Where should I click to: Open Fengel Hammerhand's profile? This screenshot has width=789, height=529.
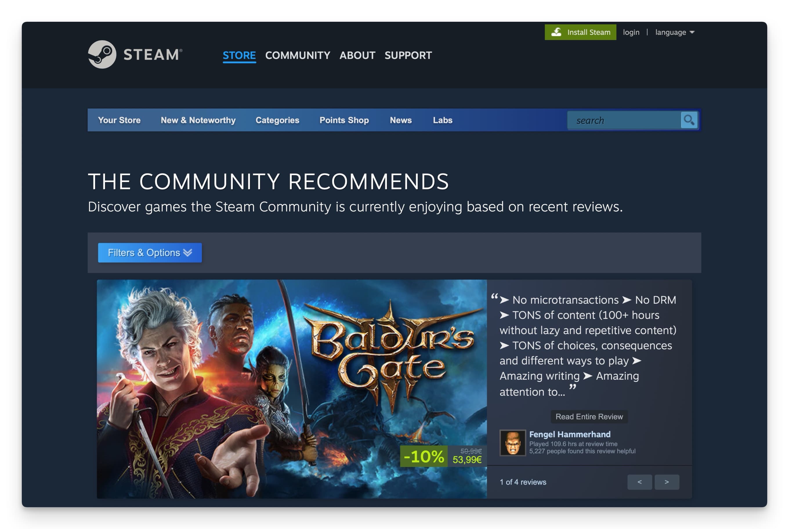pos(570,434)
